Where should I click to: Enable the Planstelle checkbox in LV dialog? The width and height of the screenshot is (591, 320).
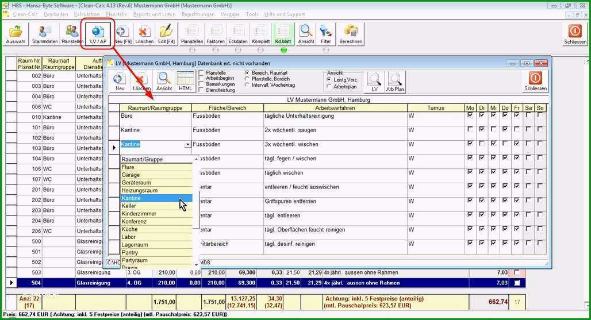(x=201, y=72)
